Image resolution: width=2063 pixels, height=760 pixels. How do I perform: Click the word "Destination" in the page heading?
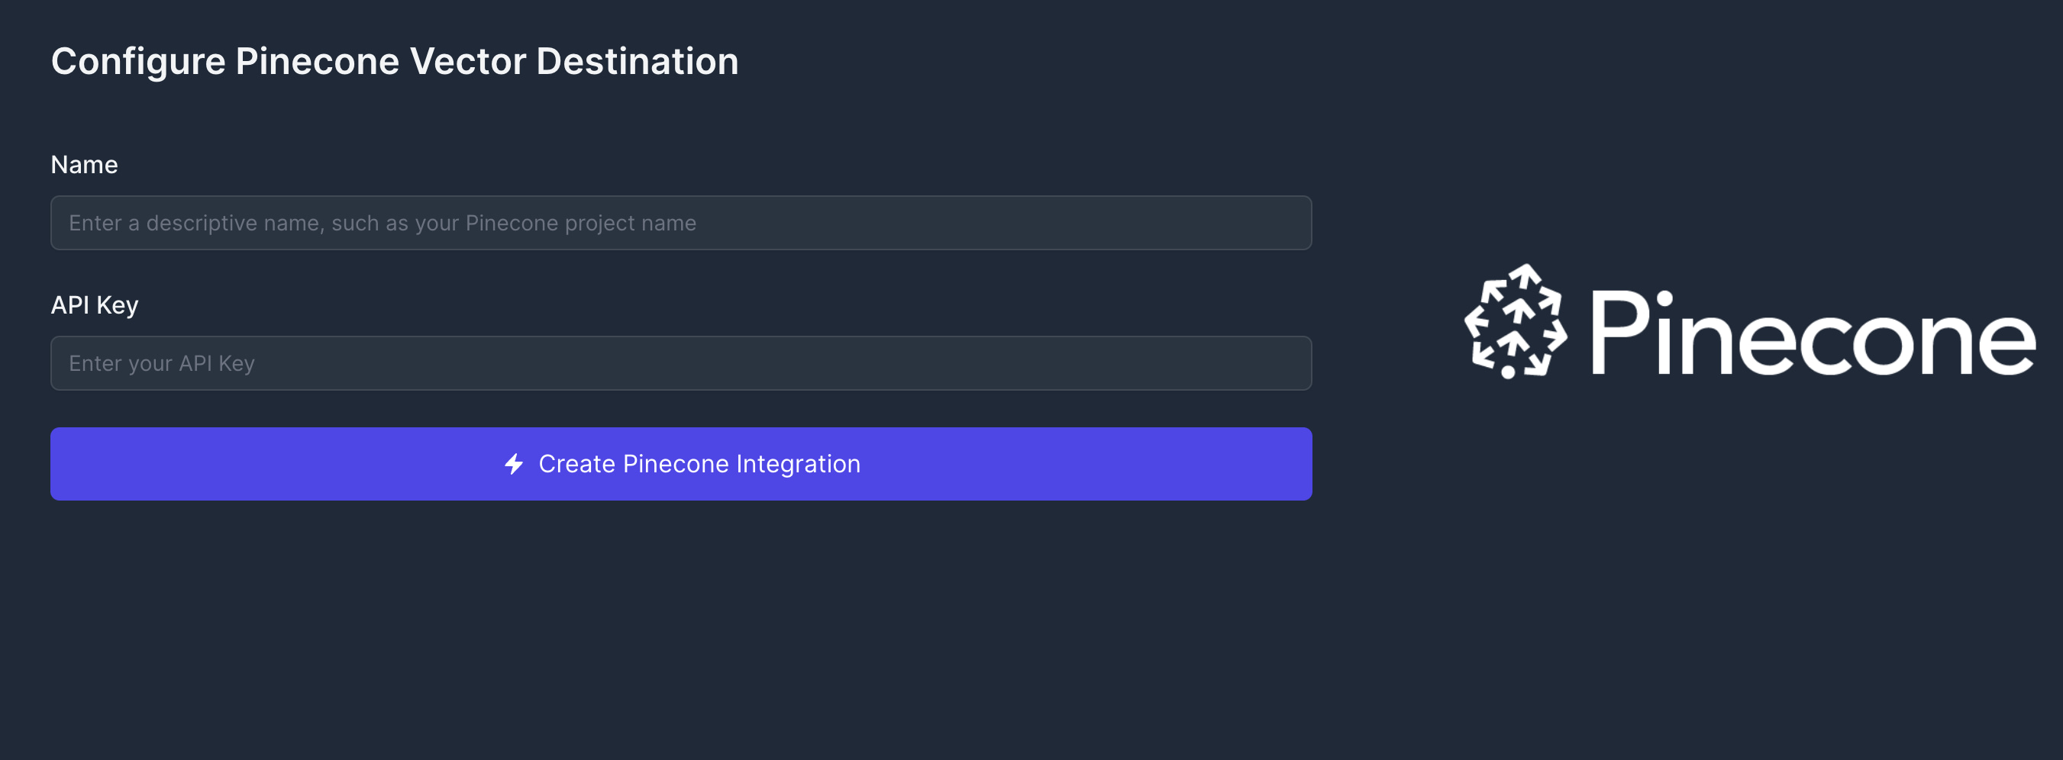point(637,62)
